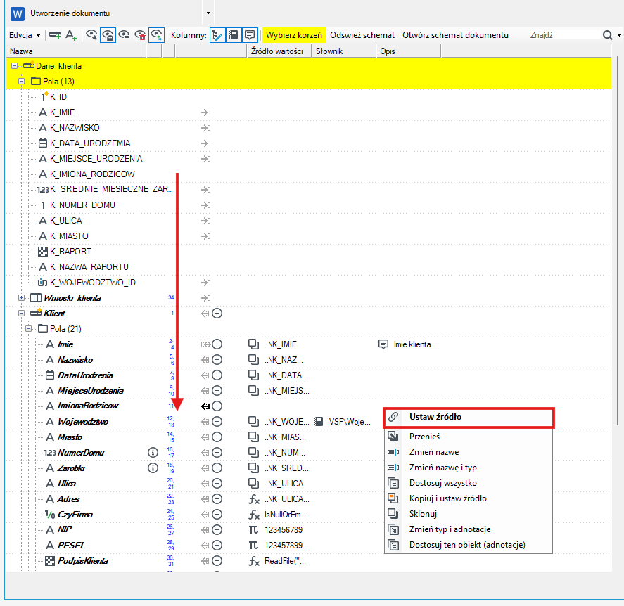Click the copy source icon in the Nazwisko row
Image resolution: width=624 pixels, height=606 pixels.
click(253, 360)
